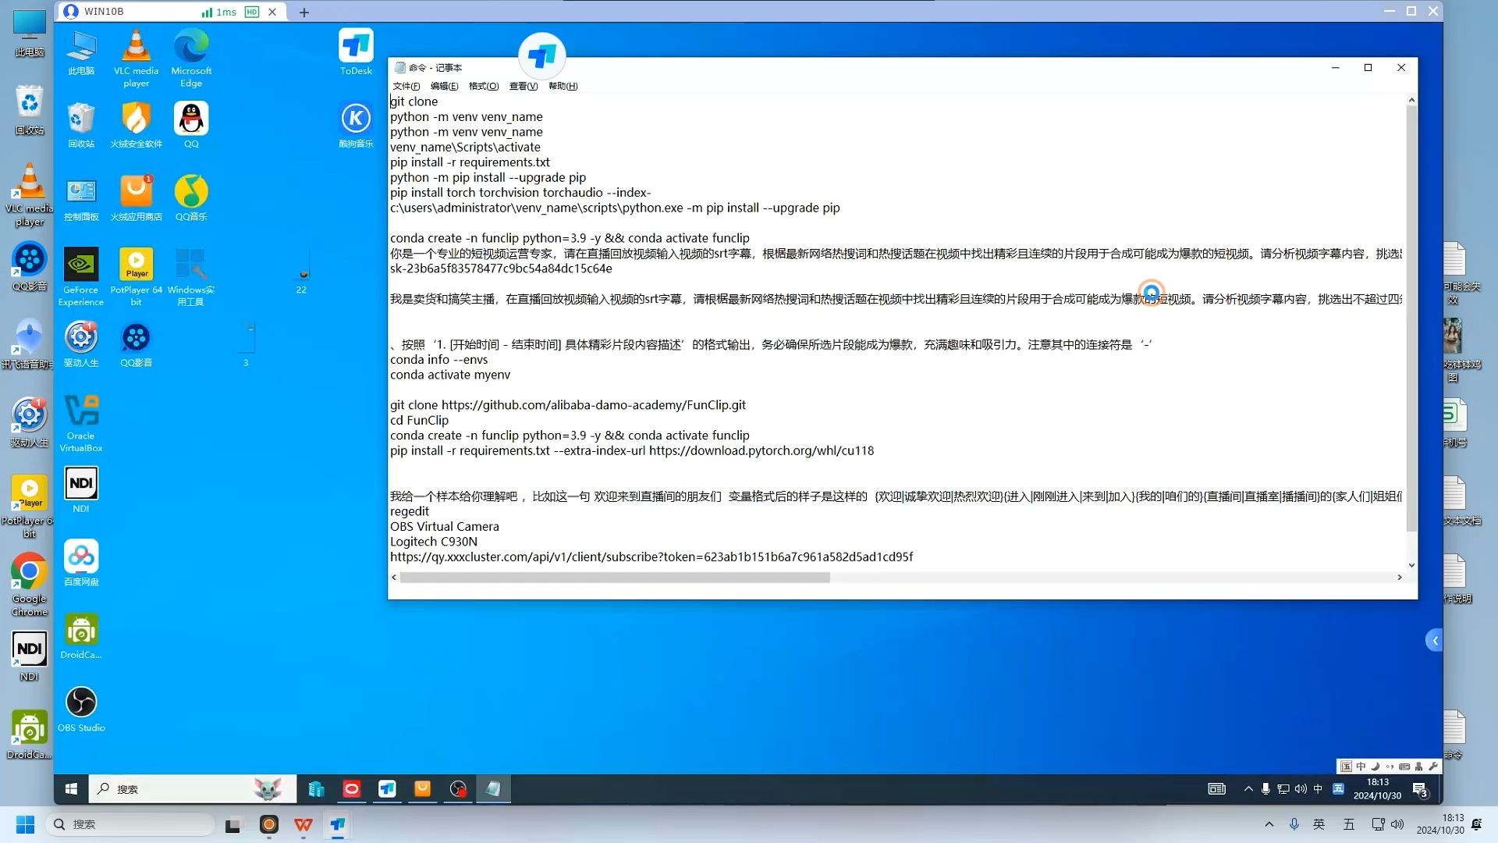Open Windows实用工具 icon
1498x843 pixels.
191,277
